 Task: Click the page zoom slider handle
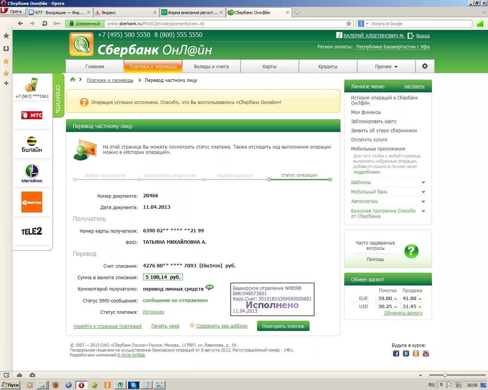445,375
